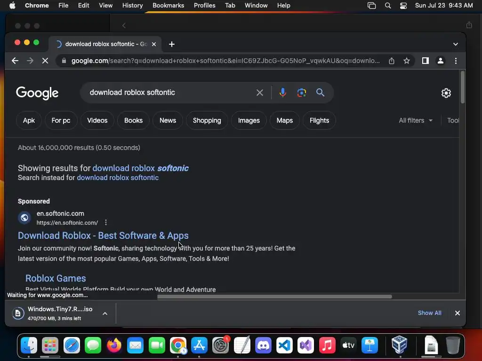
Task: Open the Chrome profile menu
Action: (440, 61)
